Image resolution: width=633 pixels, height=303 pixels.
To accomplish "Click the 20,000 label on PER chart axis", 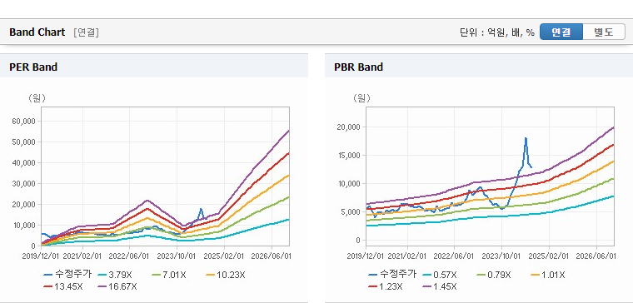I will (25, 204).
